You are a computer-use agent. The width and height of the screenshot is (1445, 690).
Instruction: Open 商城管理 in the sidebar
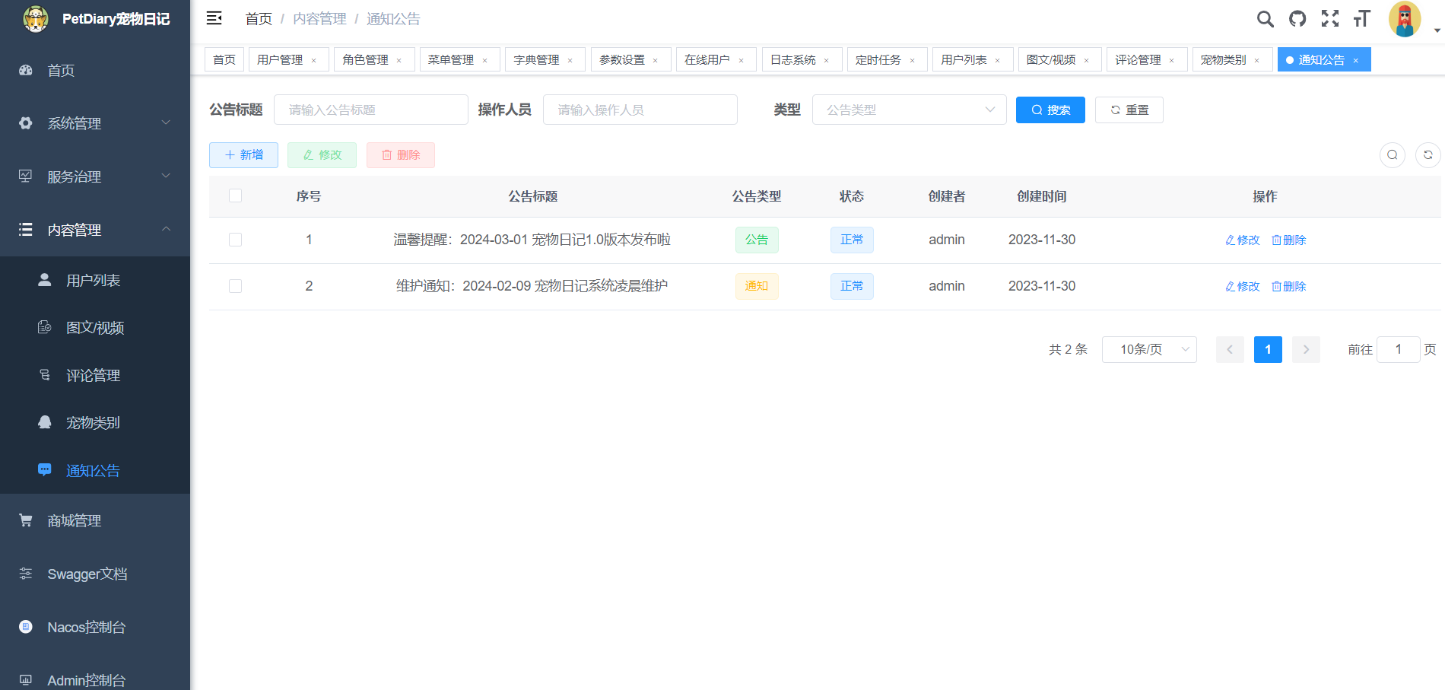coord(95,520)
